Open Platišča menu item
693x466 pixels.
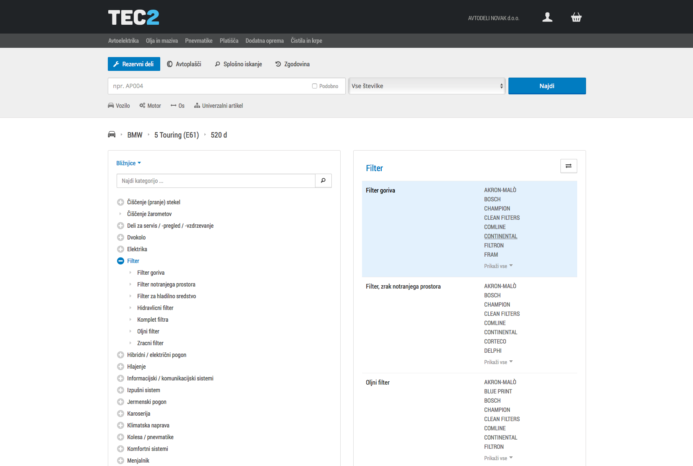coord(229,41)
